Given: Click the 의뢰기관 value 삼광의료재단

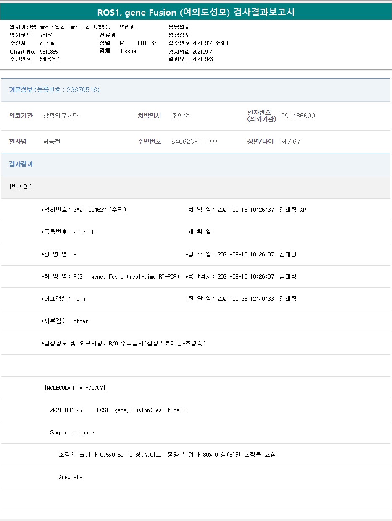Looking at the screenshot, I should [61, 116].
